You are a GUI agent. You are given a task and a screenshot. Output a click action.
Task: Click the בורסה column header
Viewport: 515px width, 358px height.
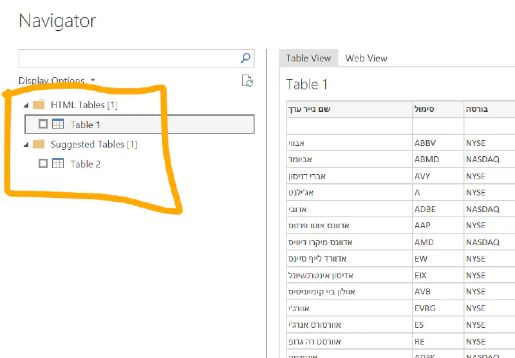(x=489, y=109)
